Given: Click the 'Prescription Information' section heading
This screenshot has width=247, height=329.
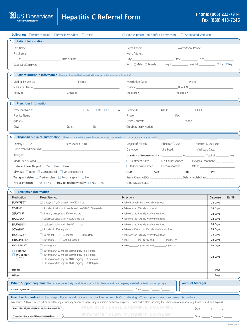Looking at the screenshot, I should [x=33, y=192].
